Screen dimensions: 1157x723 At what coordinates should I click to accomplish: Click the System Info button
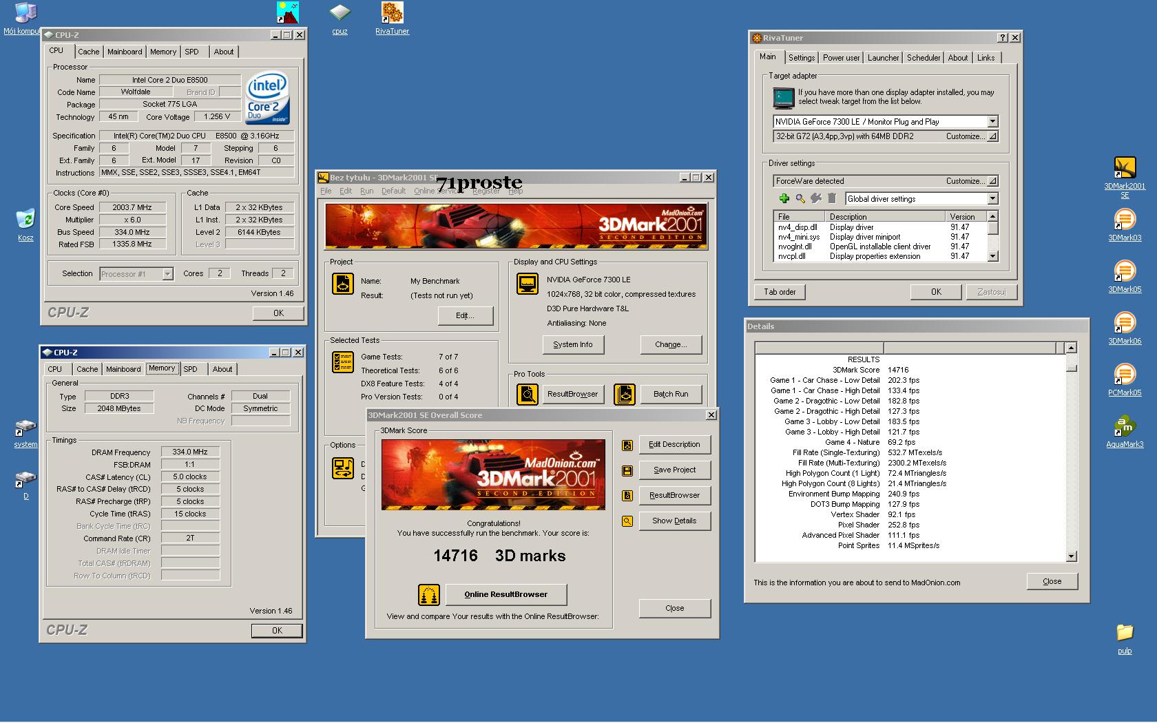pyautogui.click(x=573, y=344)
